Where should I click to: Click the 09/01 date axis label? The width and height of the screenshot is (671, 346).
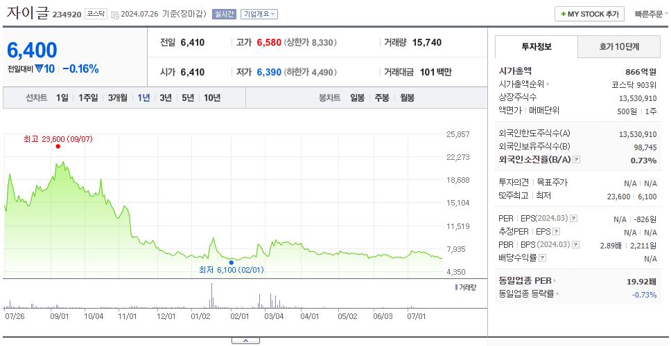(60, 316)
